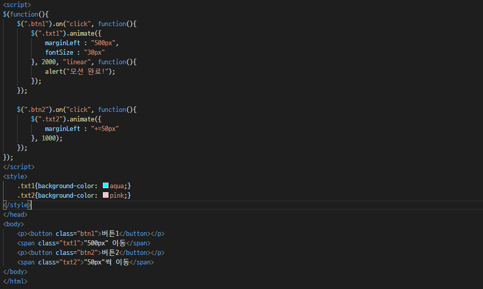Screen dimensions: 483x289
Task: Click the $(function(){ line
Action: (x=26, y=14)
